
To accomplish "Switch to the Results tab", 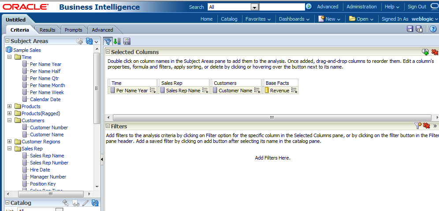I will 47,29.
